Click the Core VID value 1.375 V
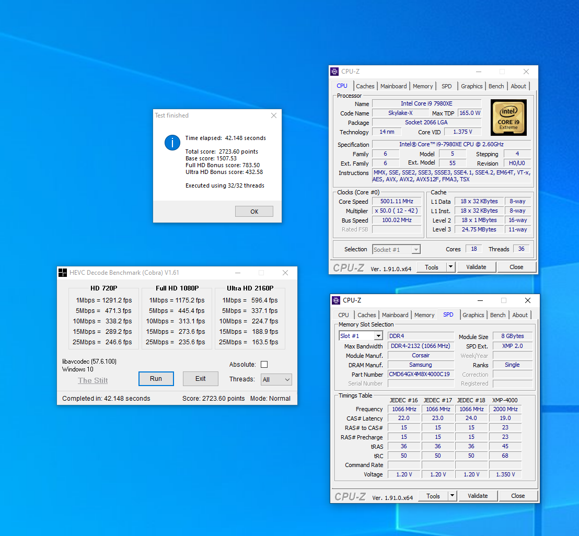Viewport: 579px width, 536px height. (x=462, y=132)
